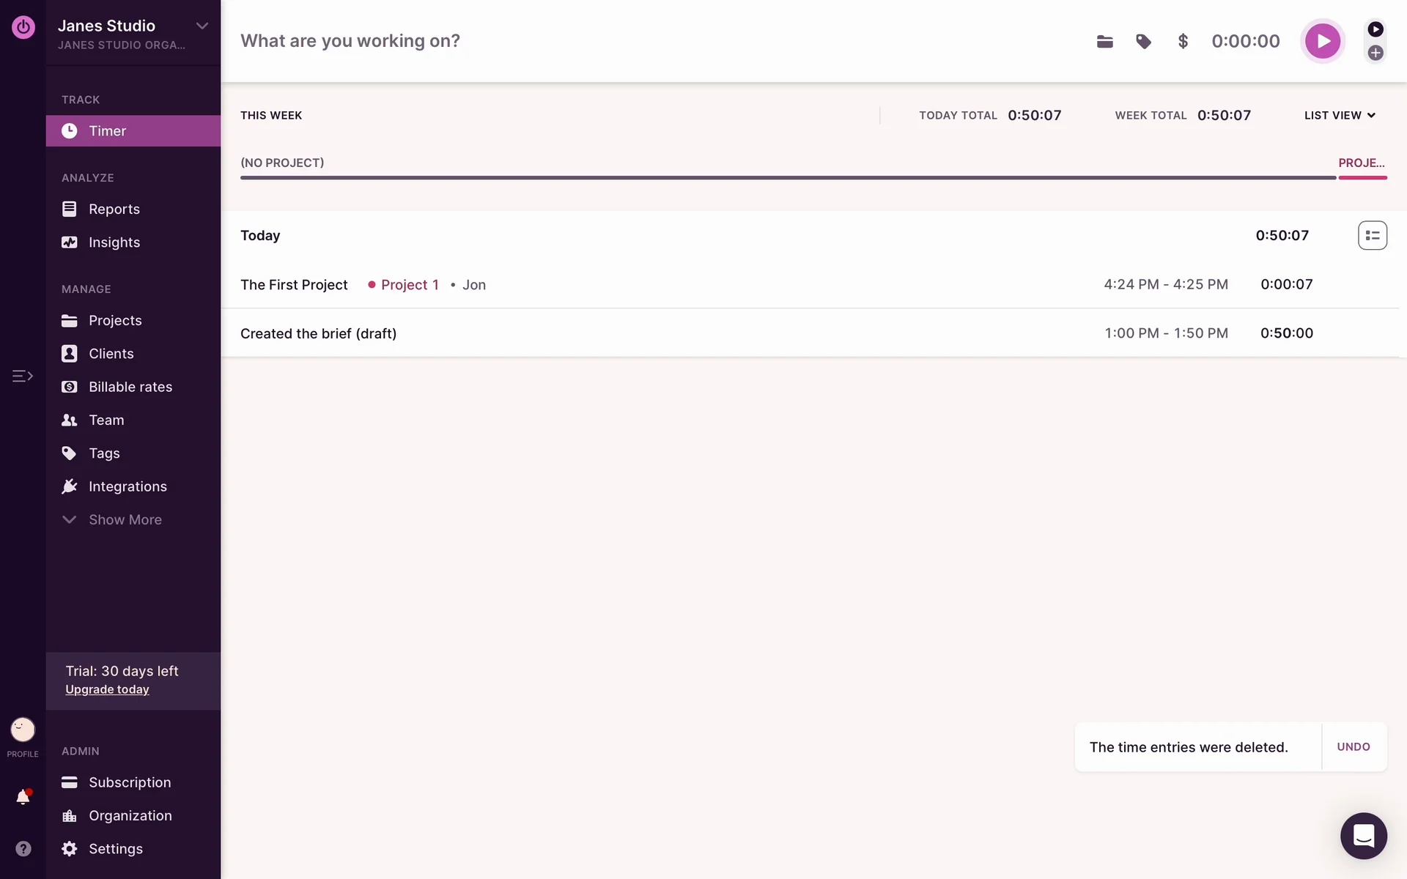Viewport: 1407px width, 879px height.
Task: Click the No Project progress bar segment
Action: tap(787, 177)
